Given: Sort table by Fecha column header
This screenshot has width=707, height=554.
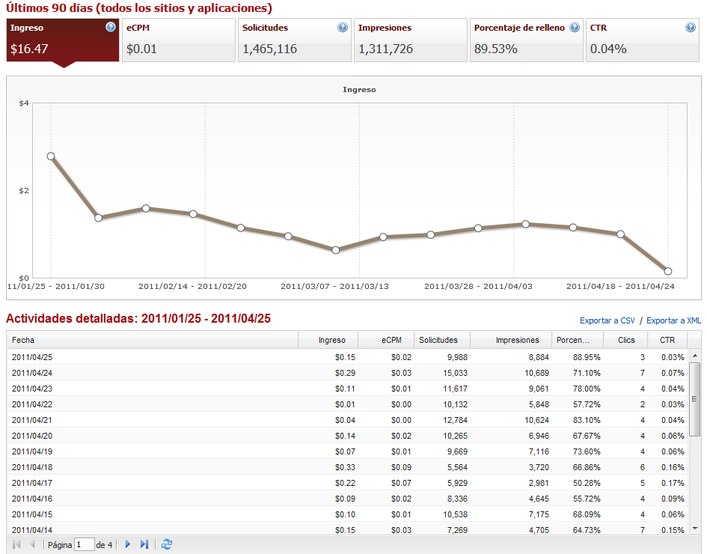Looking at the screenshot, I should (x=150, y=340).
